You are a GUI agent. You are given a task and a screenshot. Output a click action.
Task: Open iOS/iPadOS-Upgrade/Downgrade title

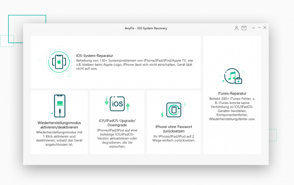tap(117, 123)
